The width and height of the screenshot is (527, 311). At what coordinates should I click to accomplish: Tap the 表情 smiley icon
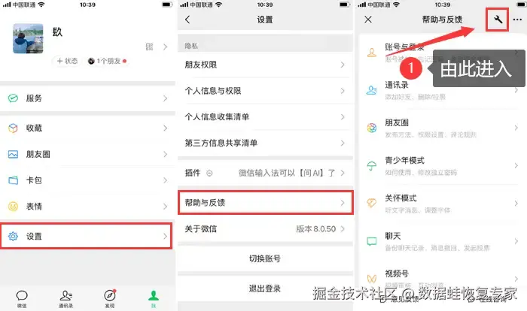pyautogui.click(x=13, y=207)
